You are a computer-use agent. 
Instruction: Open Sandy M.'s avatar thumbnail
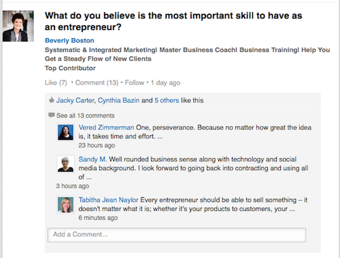pos(65,164)
